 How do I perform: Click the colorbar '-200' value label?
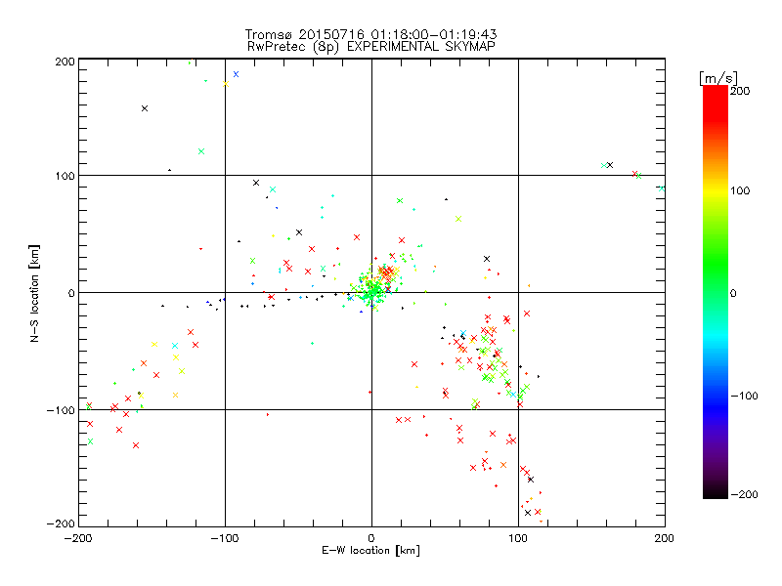[744, 495]
